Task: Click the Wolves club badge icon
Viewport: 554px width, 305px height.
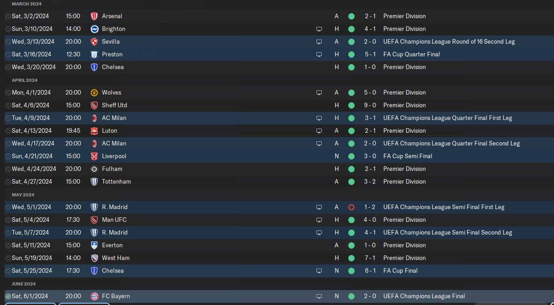Action: (94, 92)
